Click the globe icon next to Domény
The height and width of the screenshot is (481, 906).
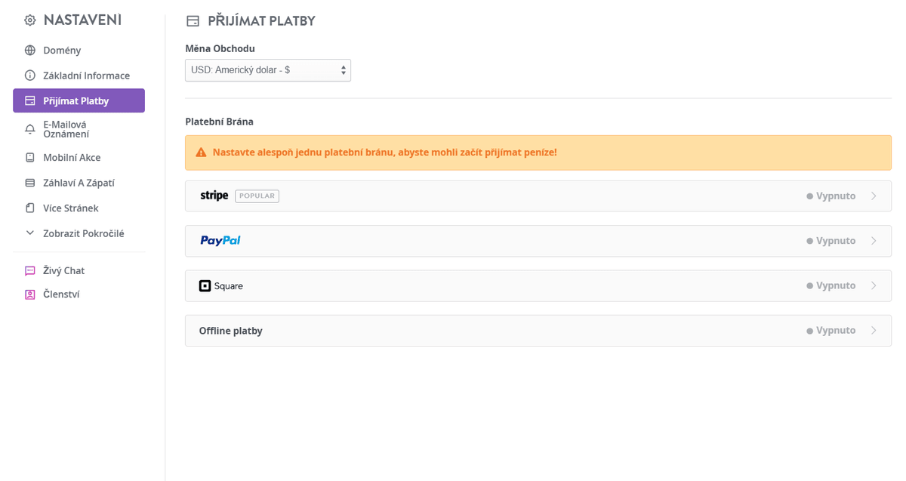coord(30,51)
